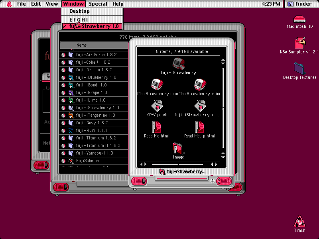Select the Mac Strawberry + ic... icon
This screenshot has width=319, height=239.
[x=200, y=84]
